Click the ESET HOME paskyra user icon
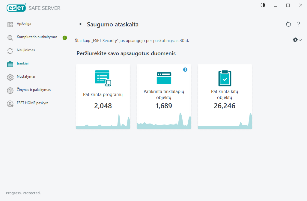Screen dimensions: 307x201 click(10, 103)
